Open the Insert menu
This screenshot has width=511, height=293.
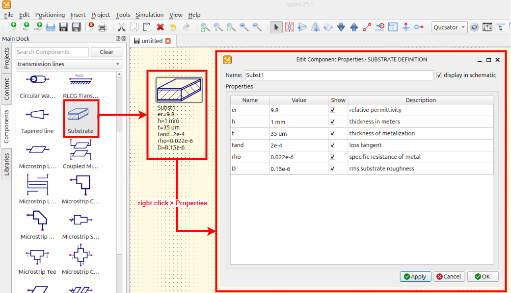(x=78, y=15)
